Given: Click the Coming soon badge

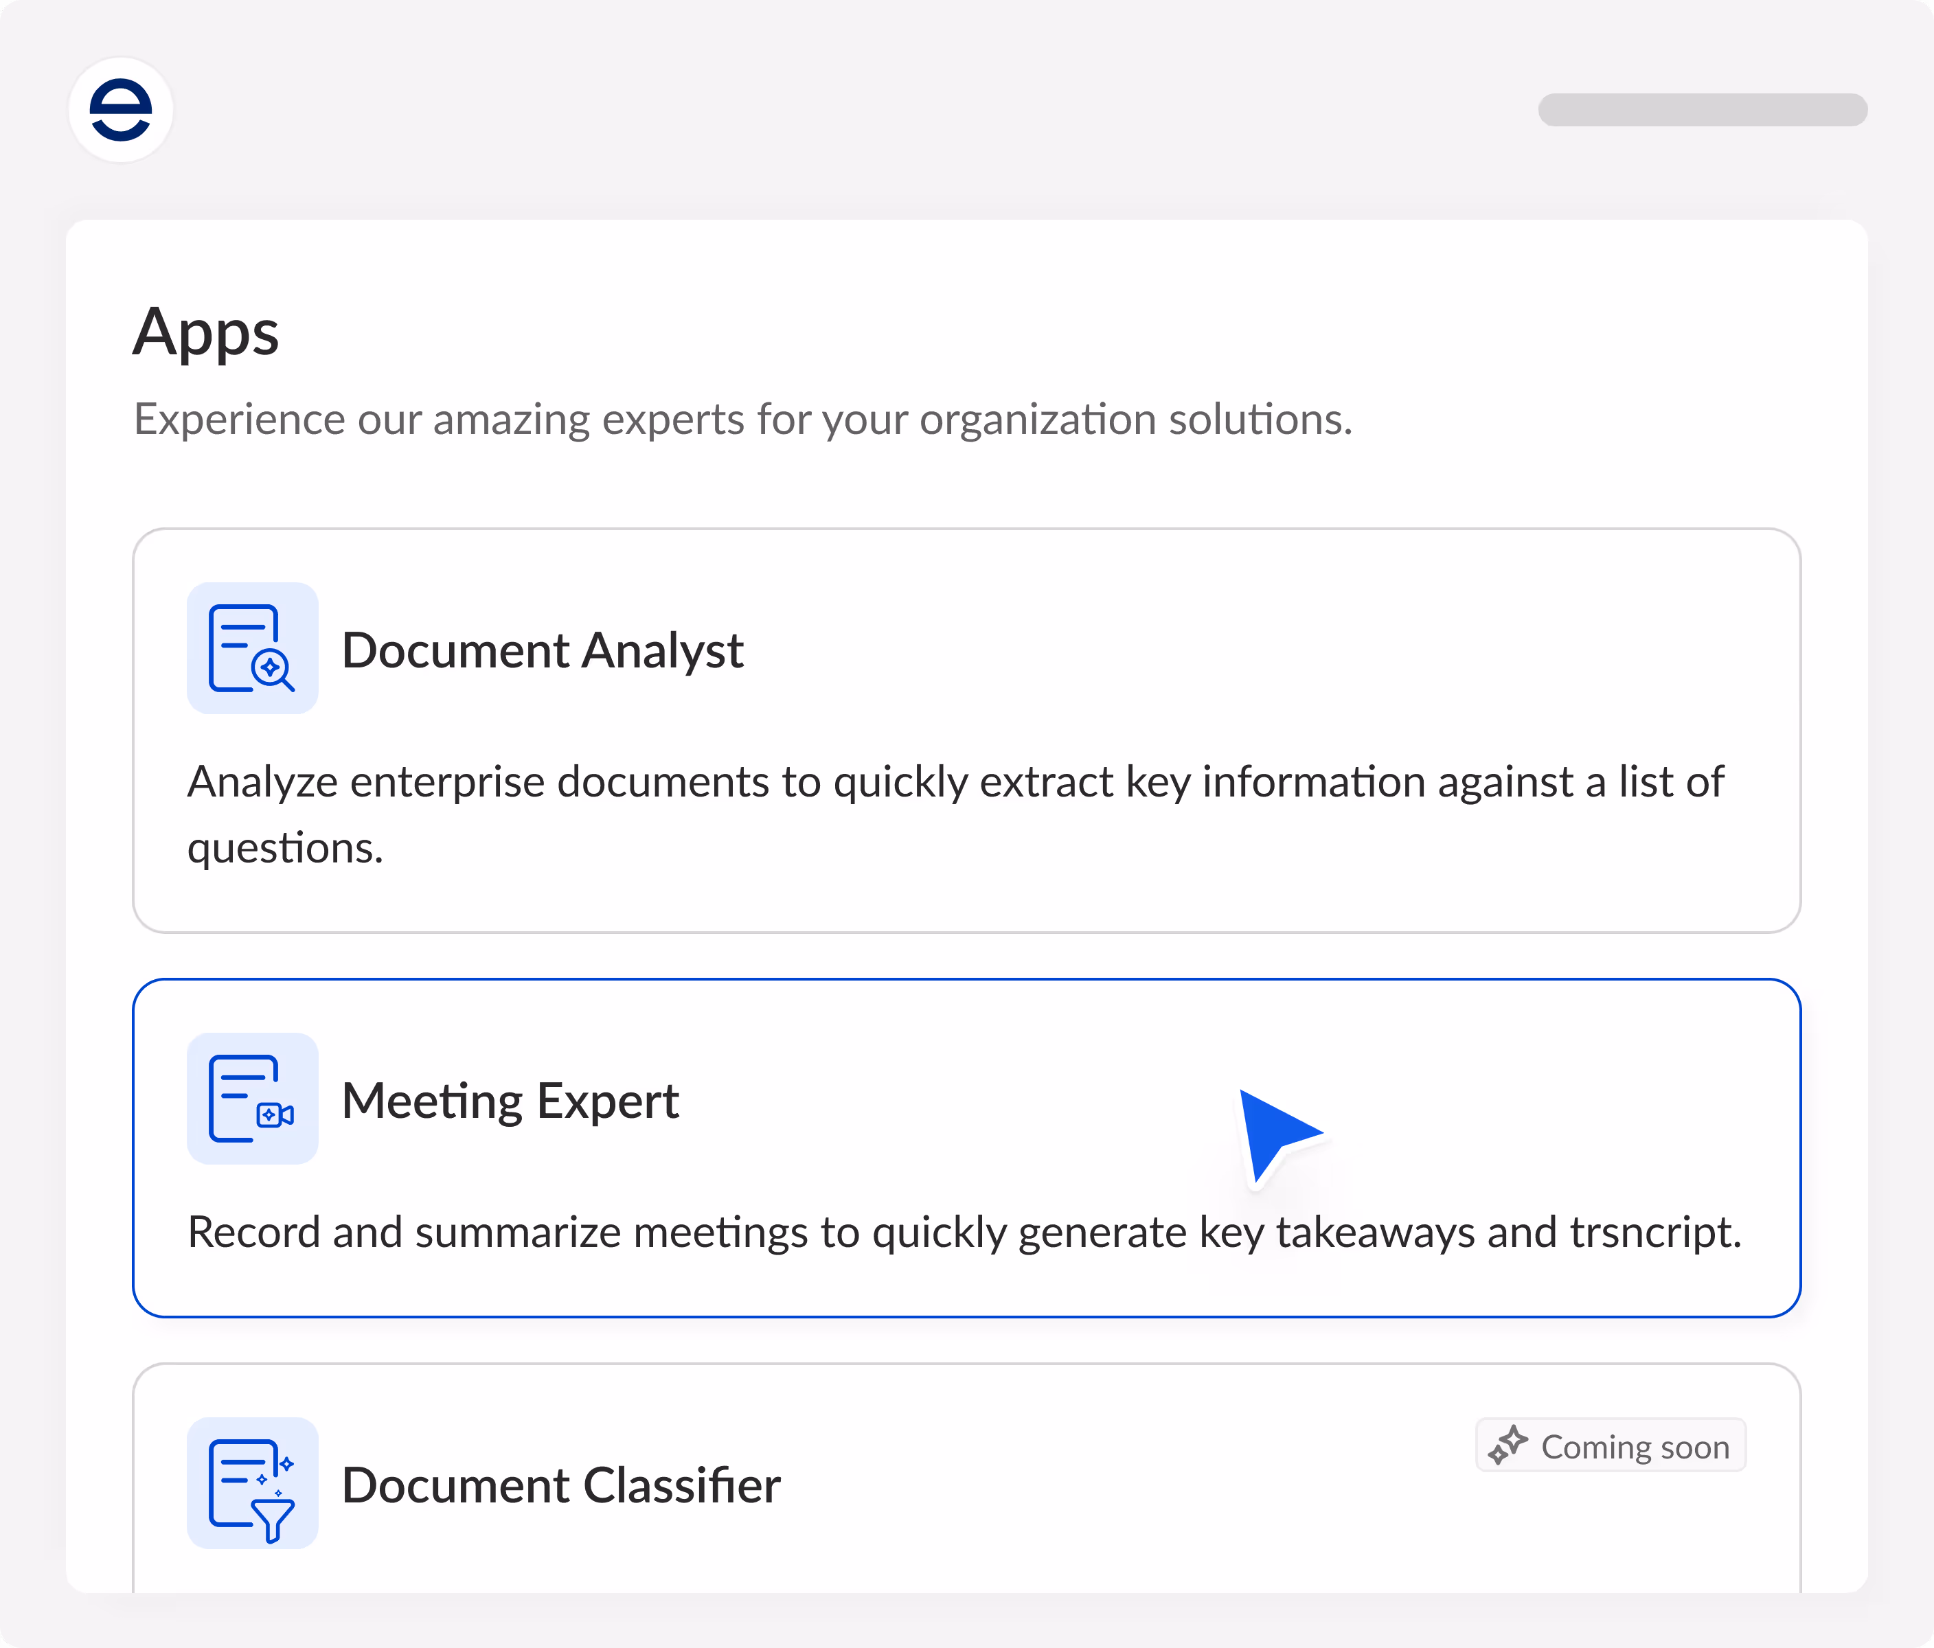Looking at the screenshot, I should (x=1610, y=1445).
